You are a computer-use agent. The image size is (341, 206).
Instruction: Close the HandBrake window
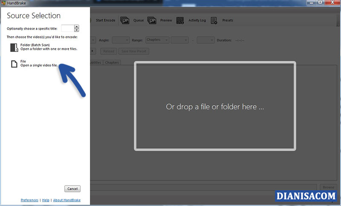pyautogui.click(x=332, y=3)
